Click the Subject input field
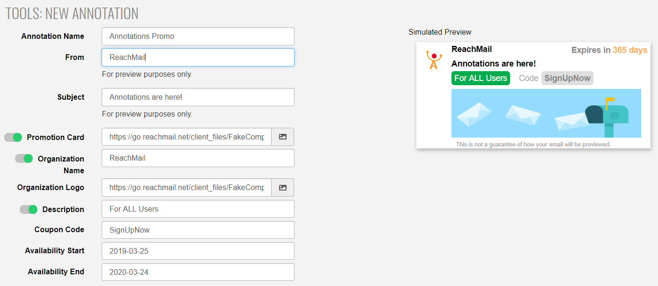The image size is (658, 286). [x=198, y=97]
